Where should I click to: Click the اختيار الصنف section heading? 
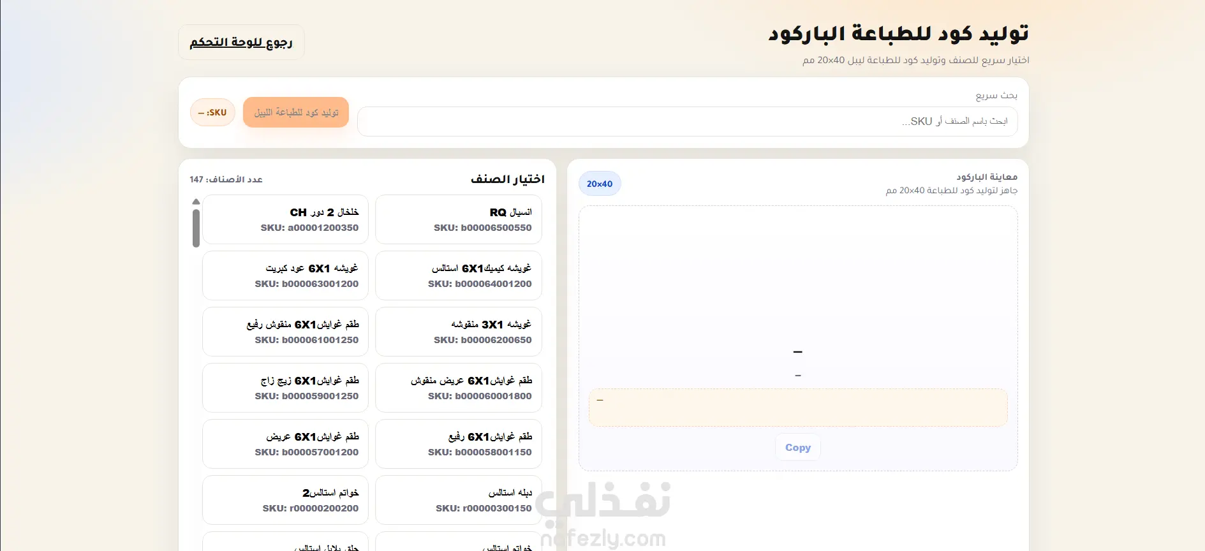coord(508,179)
